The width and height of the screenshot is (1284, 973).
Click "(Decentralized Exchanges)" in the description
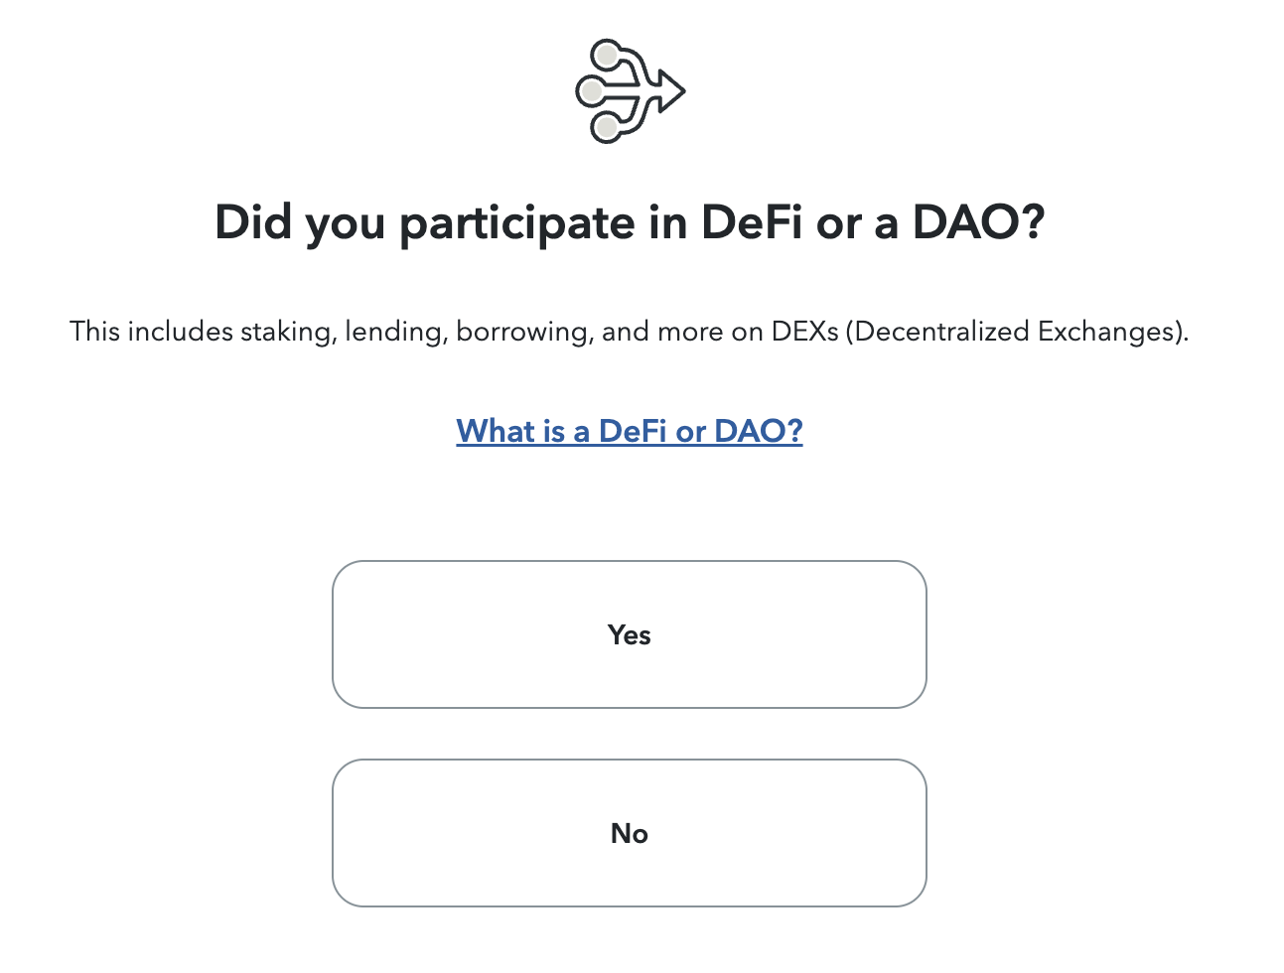point(1017,332)
